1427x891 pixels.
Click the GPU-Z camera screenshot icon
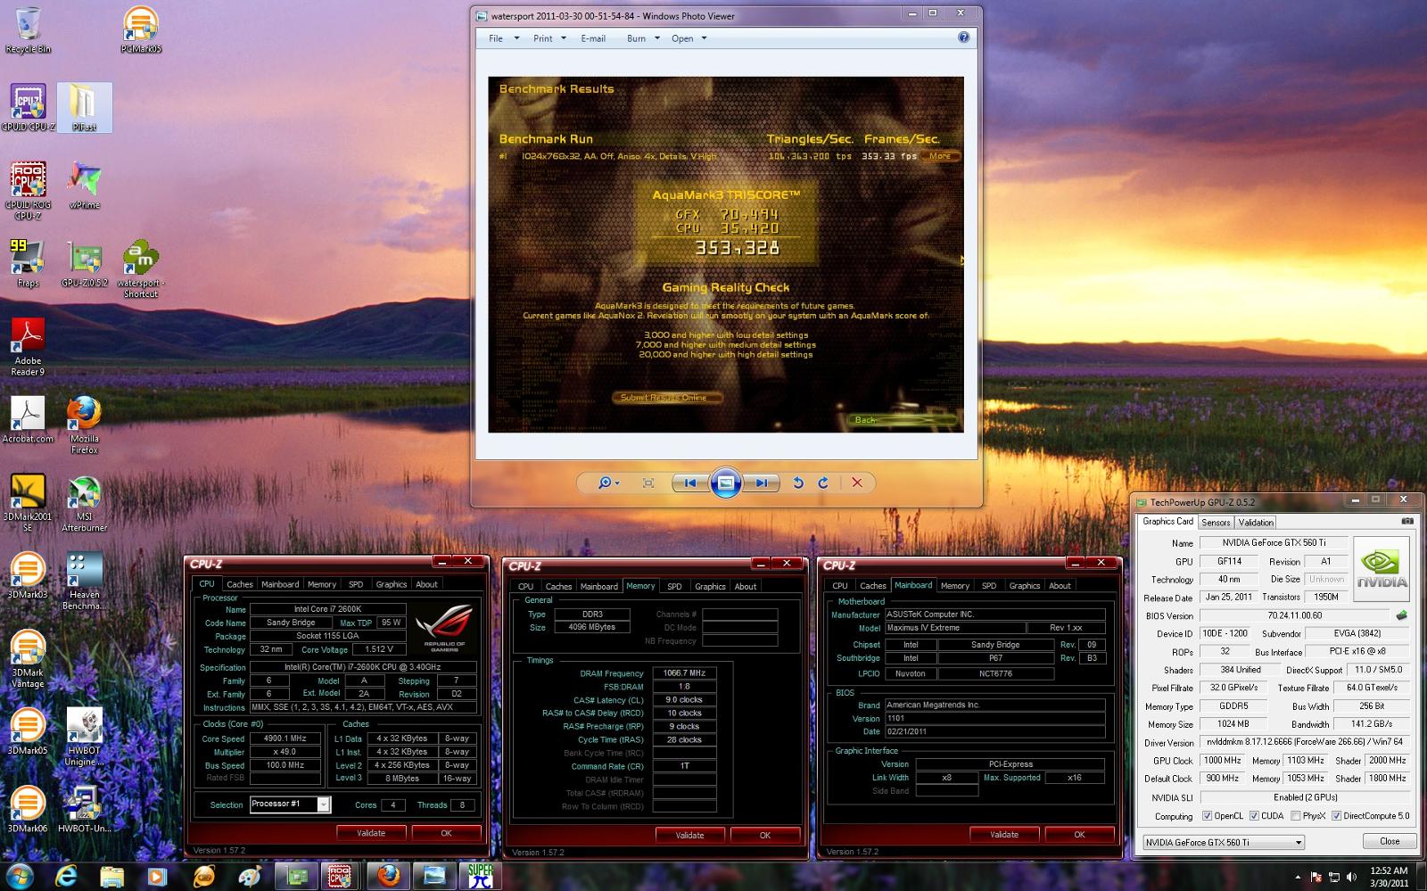click(x=1407, y=521)
